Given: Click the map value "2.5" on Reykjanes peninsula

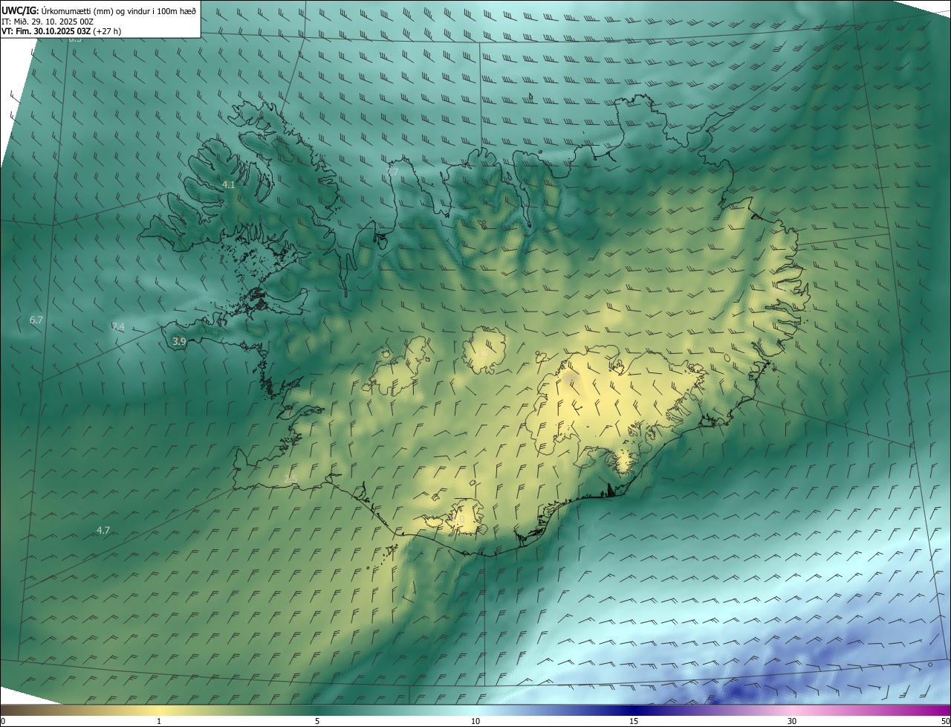Looking at the screenshot, I should coord(291,479).
